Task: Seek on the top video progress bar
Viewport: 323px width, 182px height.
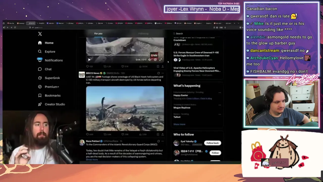Action: click(x=125, y=55)
